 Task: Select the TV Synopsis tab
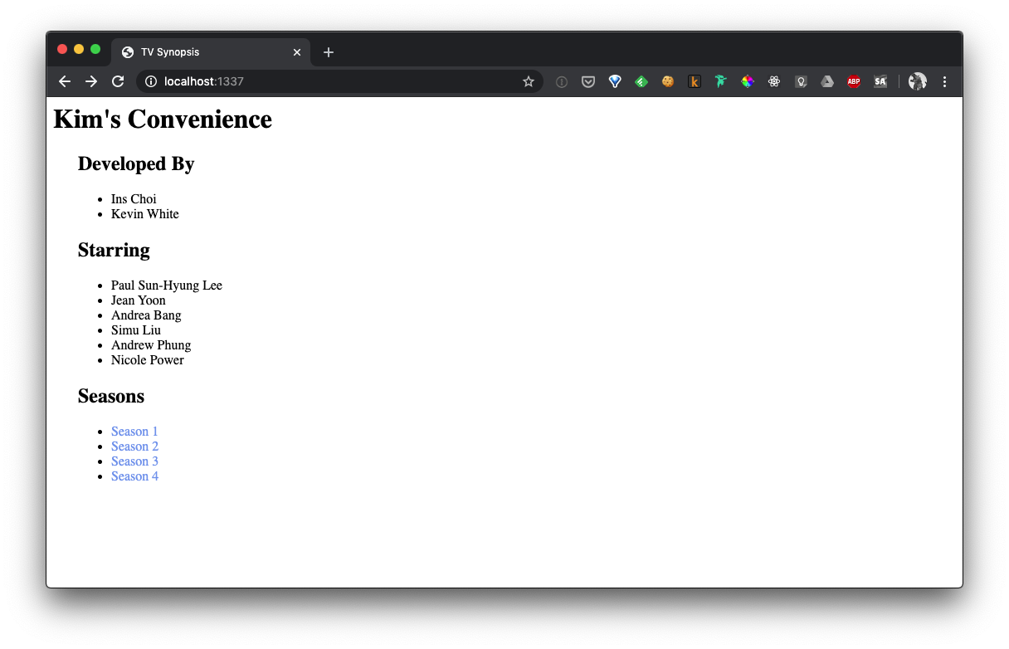coord(211,52)
